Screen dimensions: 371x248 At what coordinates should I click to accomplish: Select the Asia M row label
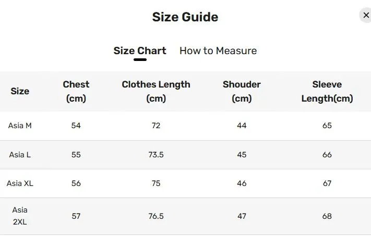pyautogui.click(x=20, y=126)
